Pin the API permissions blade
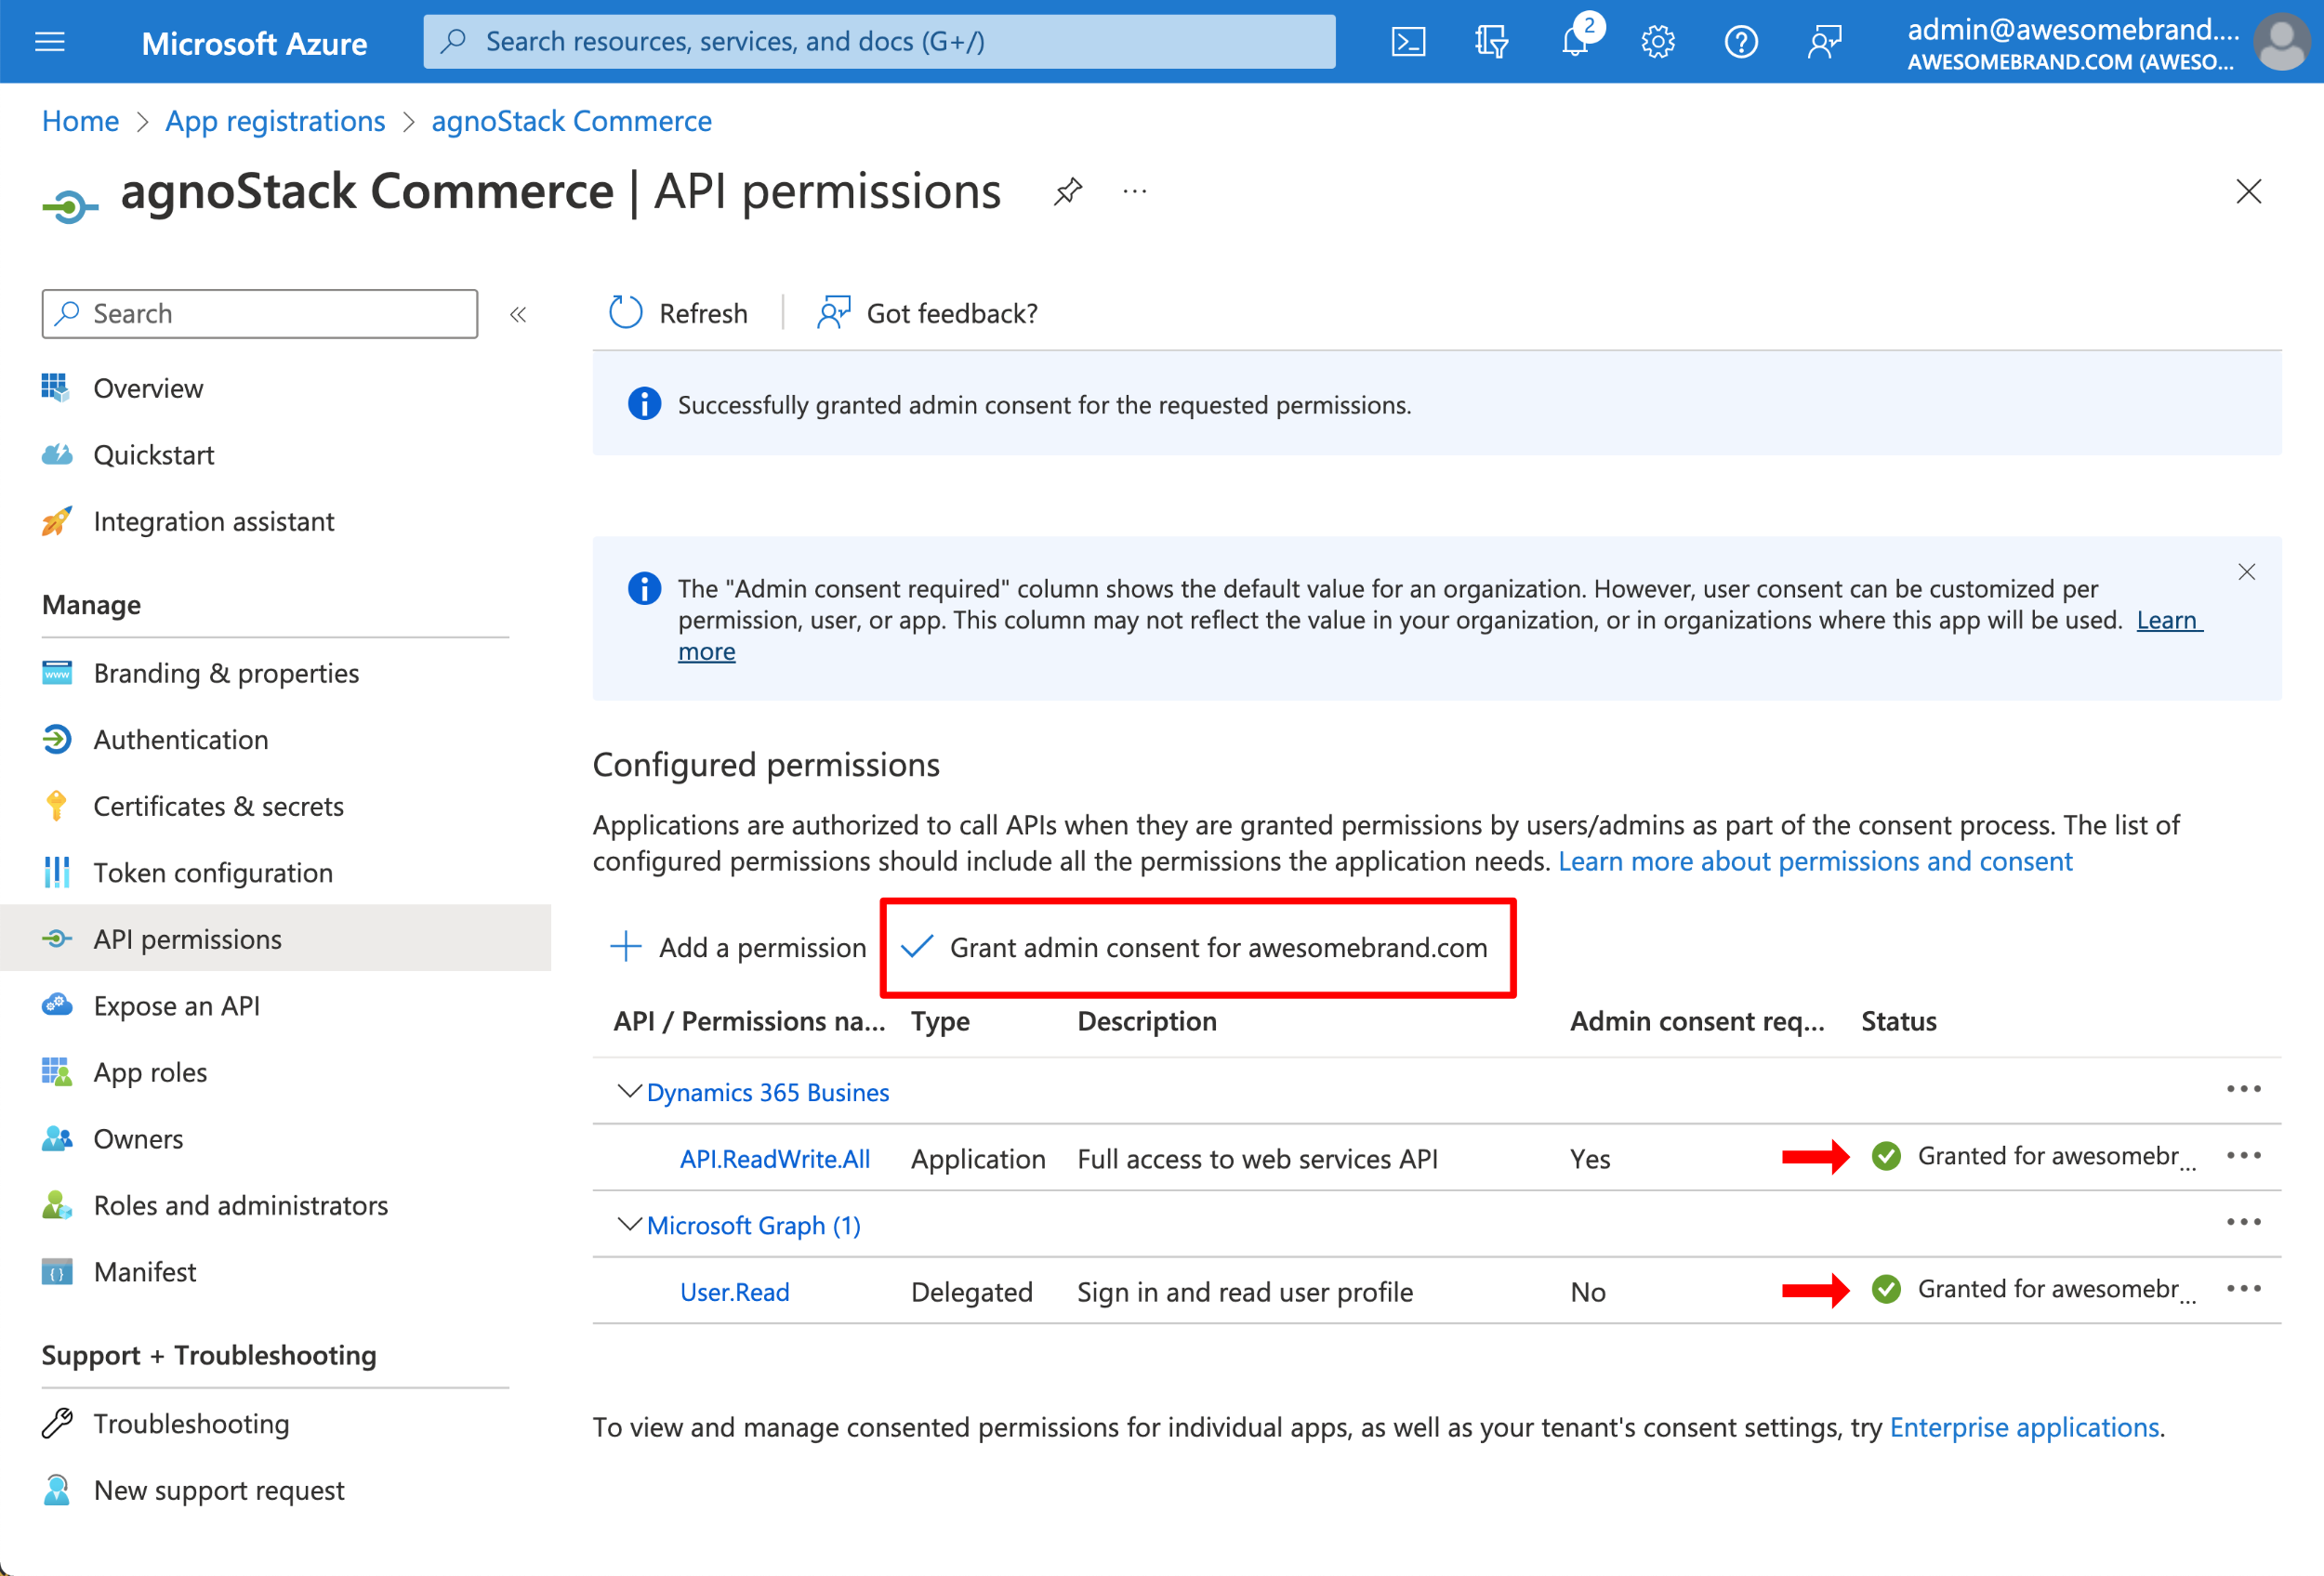This screenshot has width=2324, height=1576. tap(1068, 190)
